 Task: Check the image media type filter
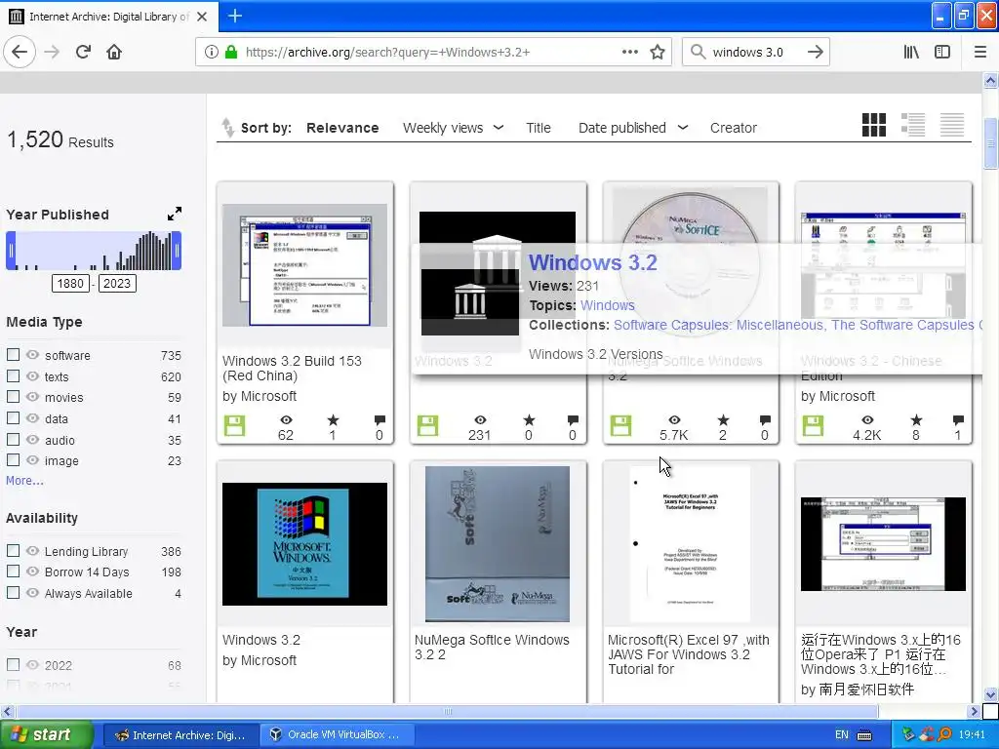13,459
